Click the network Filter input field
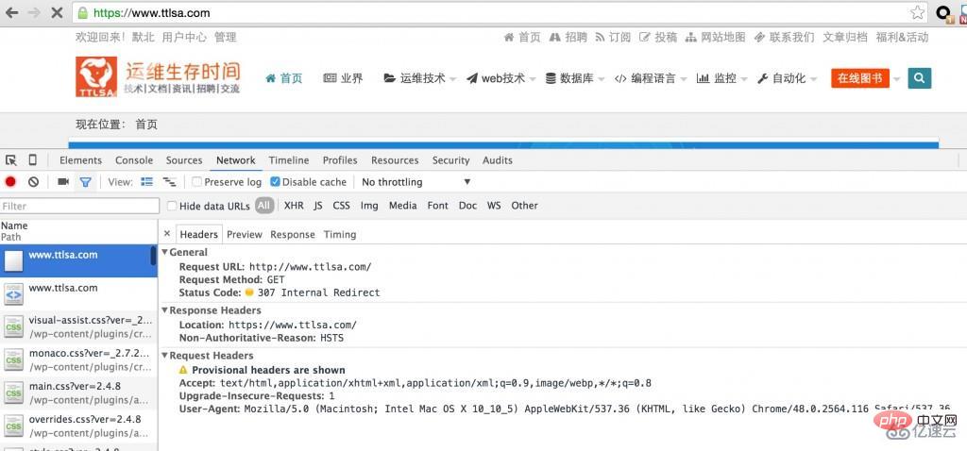The width and height of the screenshot is (967, 451). 79,206
